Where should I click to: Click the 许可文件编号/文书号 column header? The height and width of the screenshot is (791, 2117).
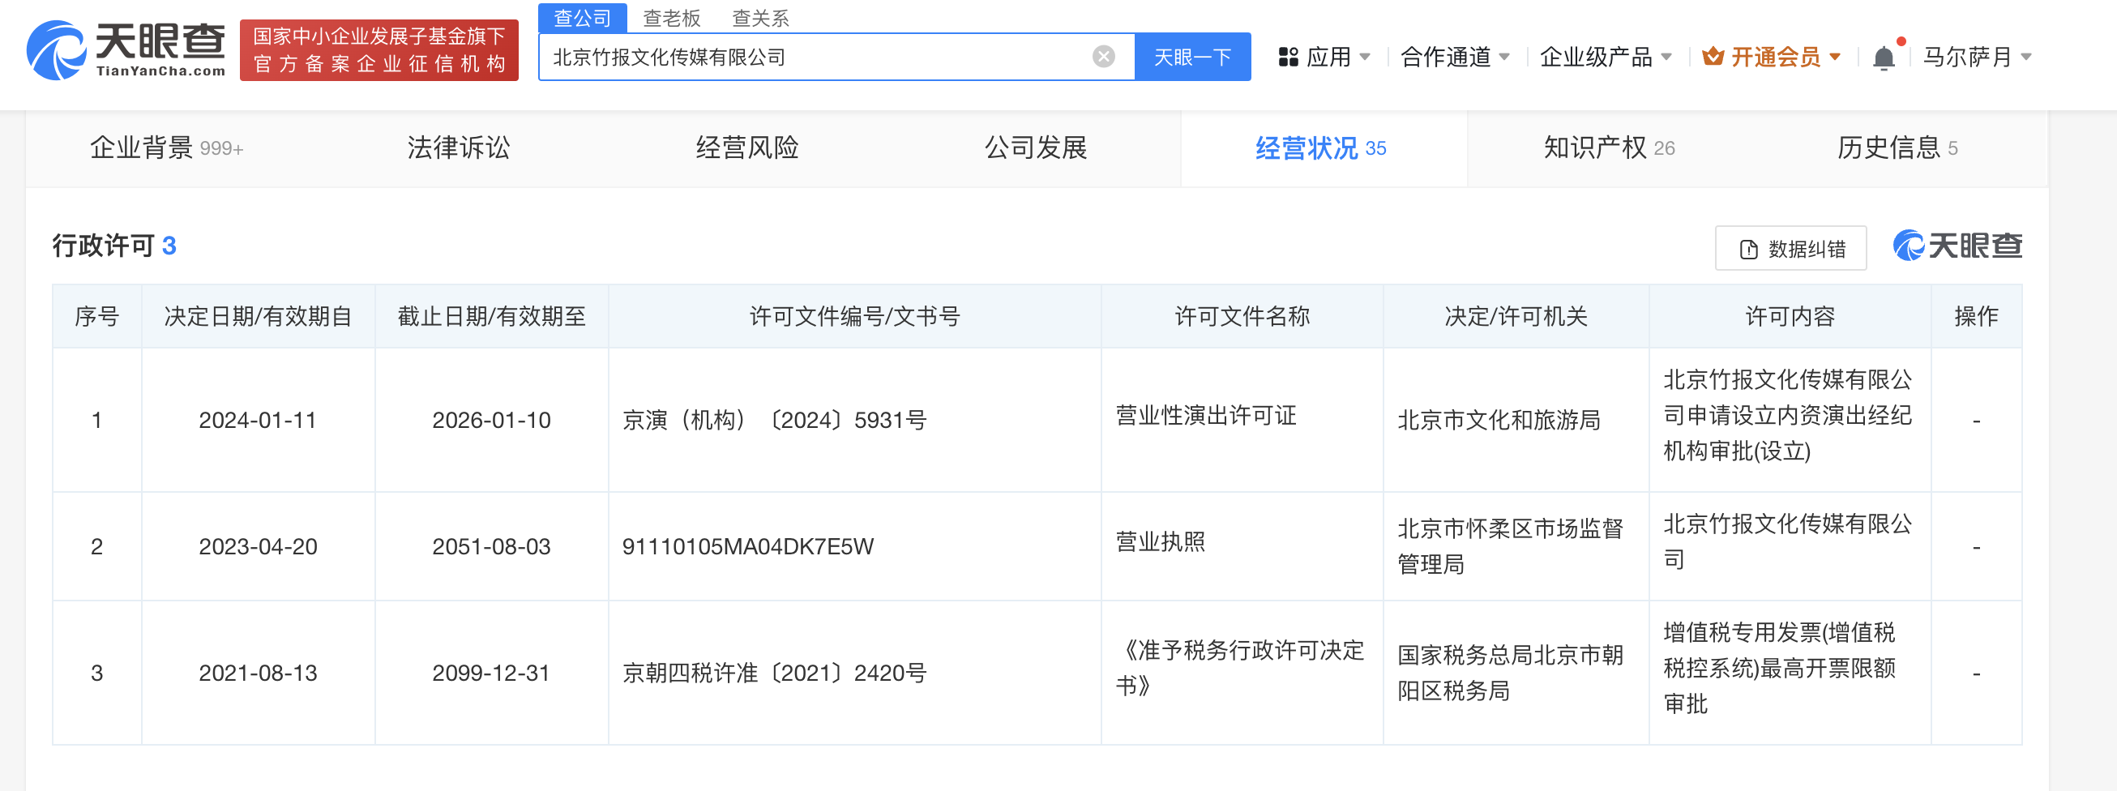coord(855,316)
